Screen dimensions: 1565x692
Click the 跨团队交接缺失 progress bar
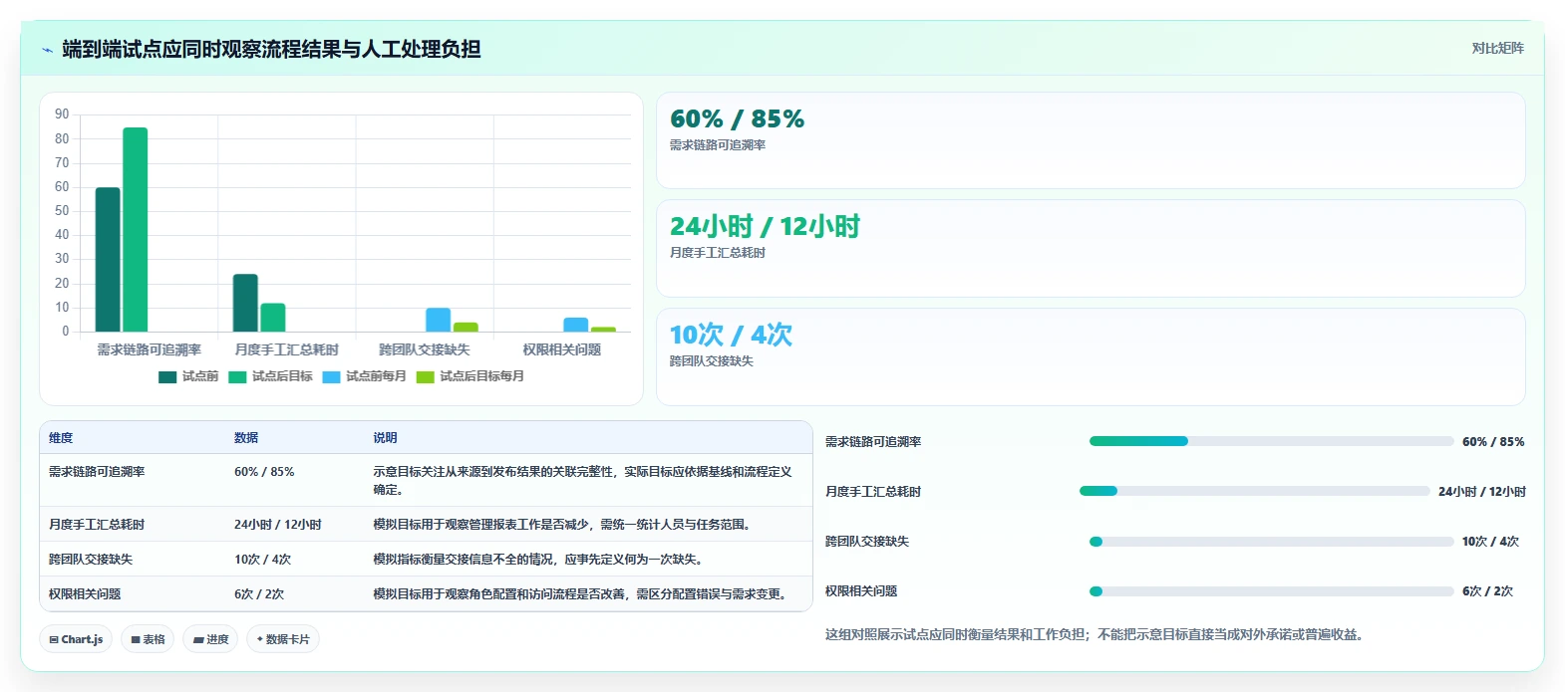pos(1271,542)
